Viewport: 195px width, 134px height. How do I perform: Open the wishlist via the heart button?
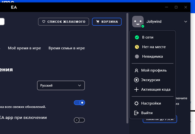(x=64, y=22)
